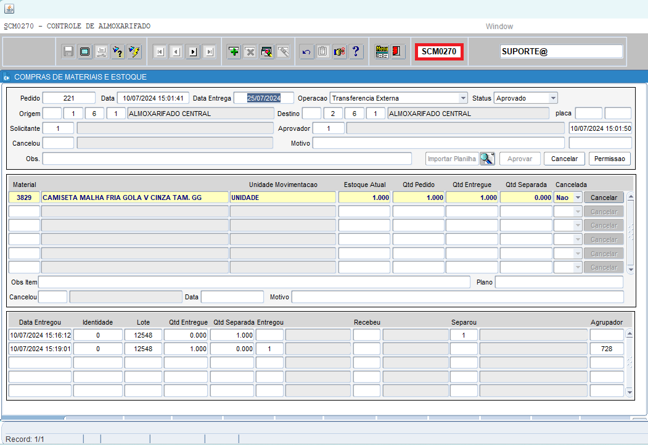Click the UNIDADE movement unit cell
The image size is (648, 445).
[282, 198]
